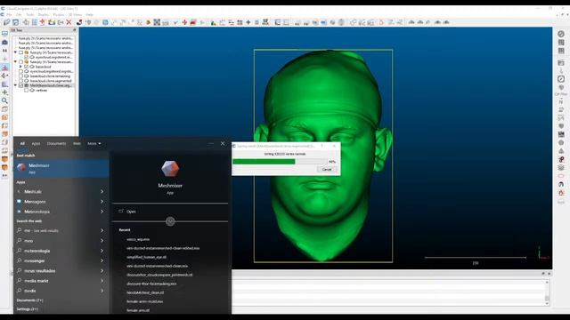Click the circled checkmark icon in right toolbar
The height and width of the screenshot is (320, 570).
click(x=561, y=79)
